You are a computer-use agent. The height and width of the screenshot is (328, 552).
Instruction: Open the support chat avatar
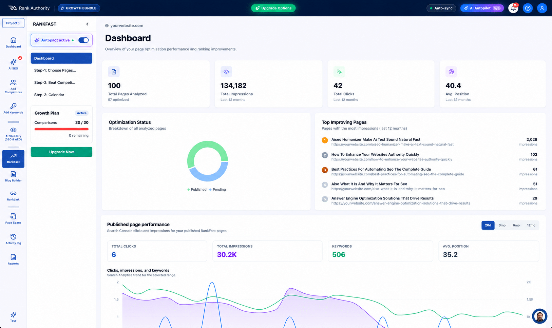539,316
